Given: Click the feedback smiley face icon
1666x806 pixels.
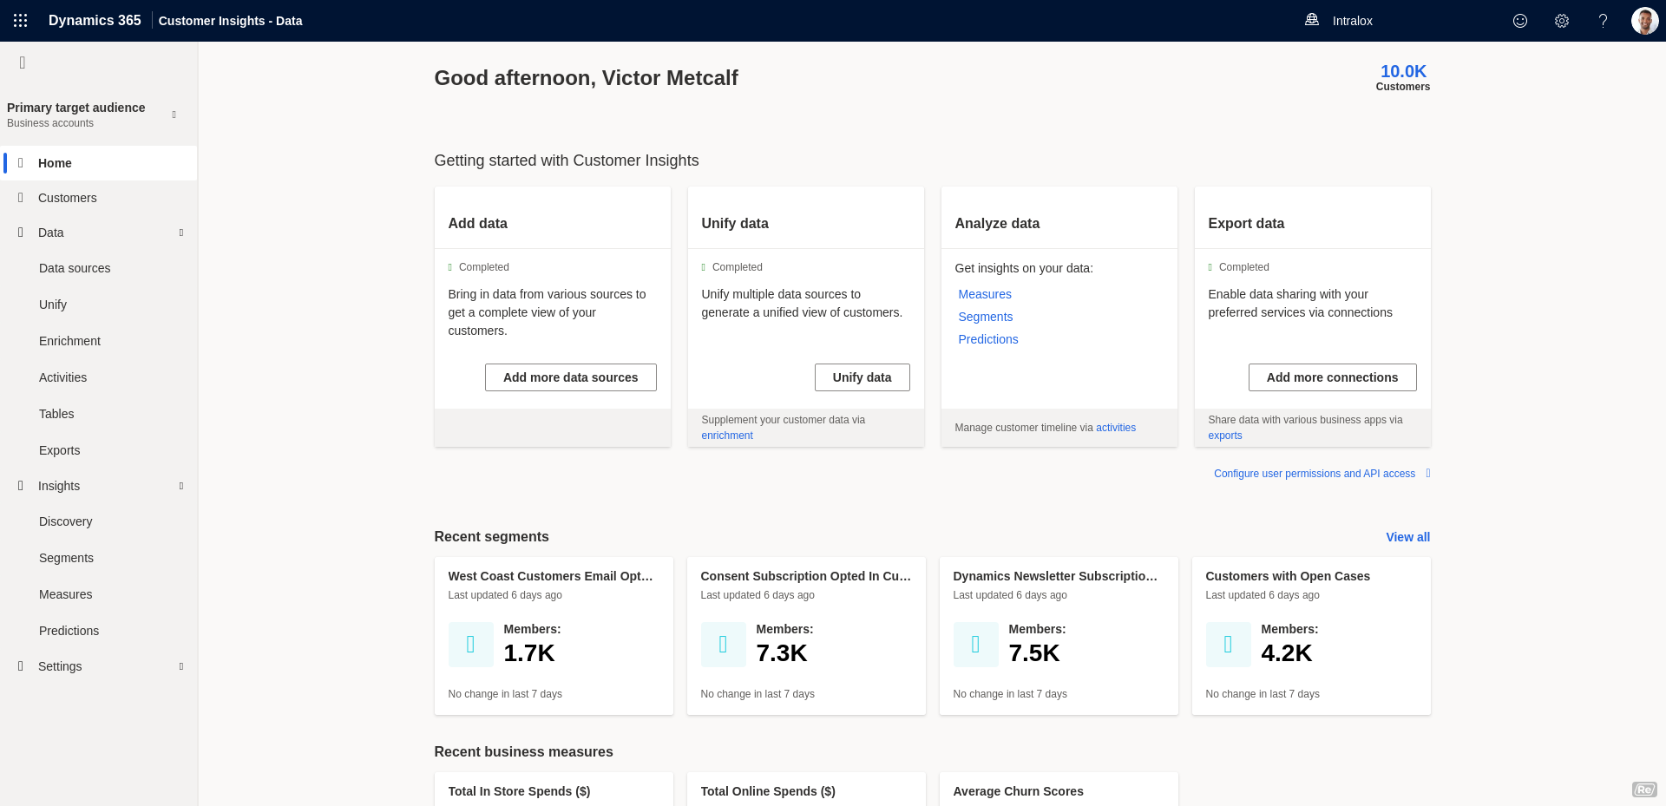Looking at the screenshot, I should point(1519,21).
